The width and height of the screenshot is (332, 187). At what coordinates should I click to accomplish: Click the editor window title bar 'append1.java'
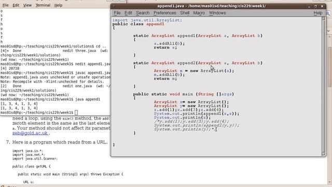(x=212, y=6)
